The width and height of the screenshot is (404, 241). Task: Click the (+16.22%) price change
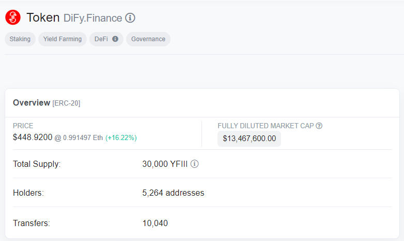[121, 137]
